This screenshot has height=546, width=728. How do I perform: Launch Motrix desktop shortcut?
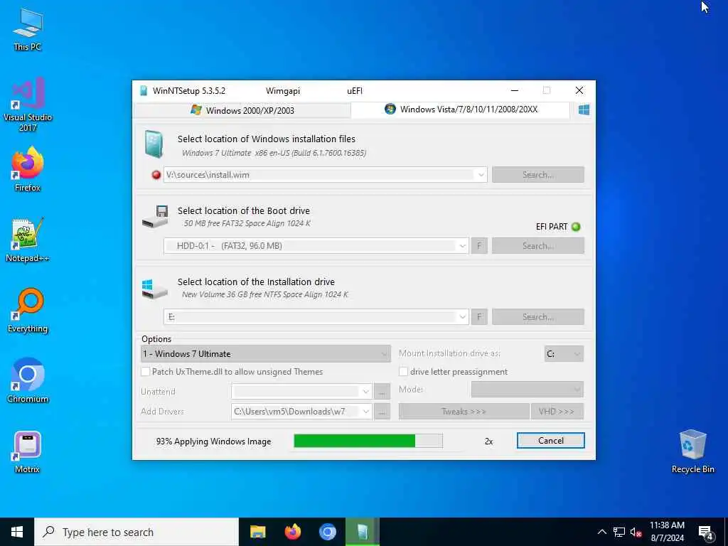(x=28, y=451)
